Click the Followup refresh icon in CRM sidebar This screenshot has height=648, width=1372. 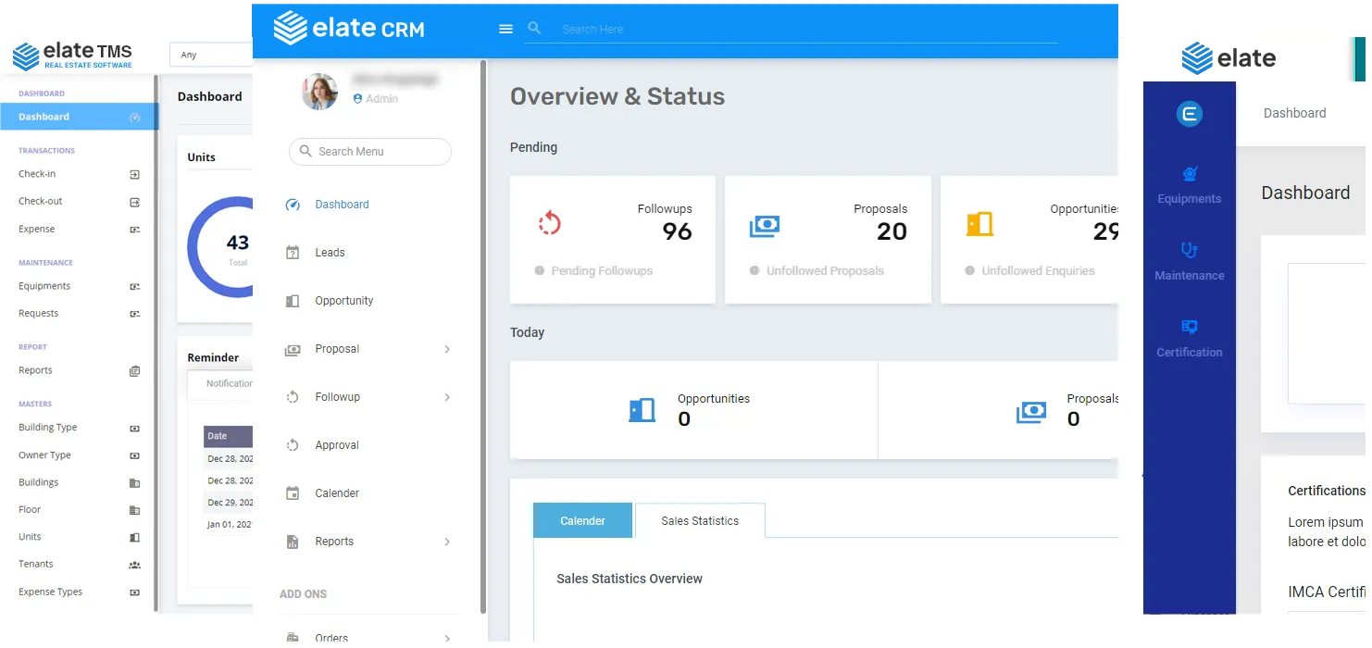(x=293, y=397)
